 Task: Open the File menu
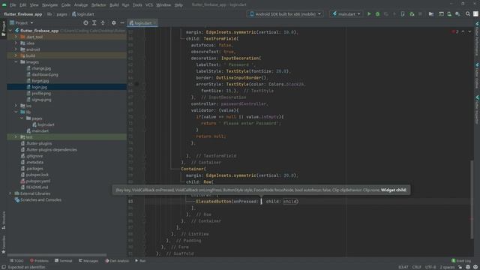click(13, 5)
